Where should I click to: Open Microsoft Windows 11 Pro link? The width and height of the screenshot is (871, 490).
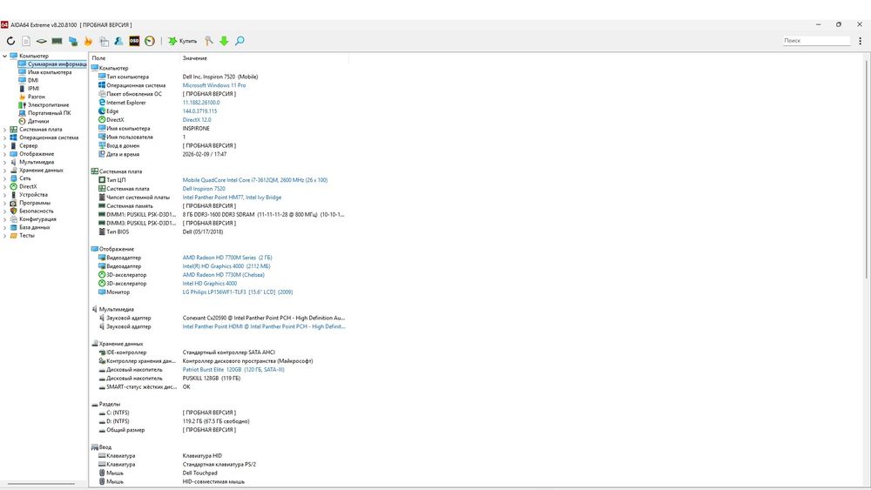(214, 85)
